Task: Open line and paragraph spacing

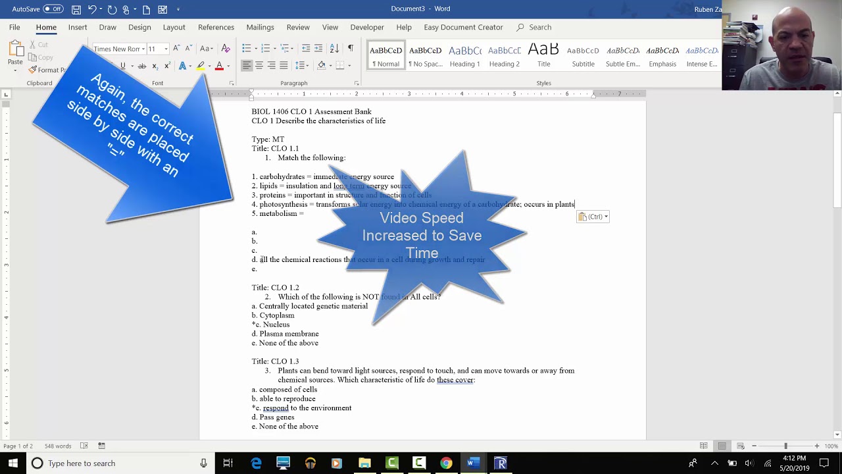Action: (x=299, y=66)
